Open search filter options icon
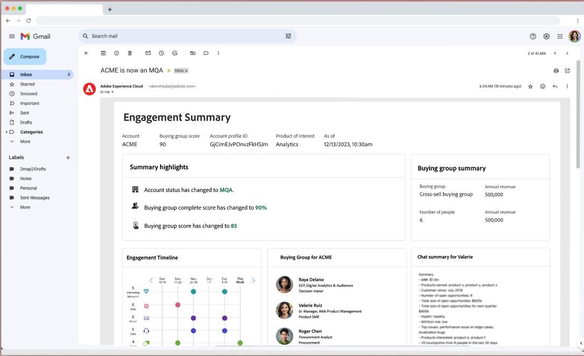 coord(288,36)
